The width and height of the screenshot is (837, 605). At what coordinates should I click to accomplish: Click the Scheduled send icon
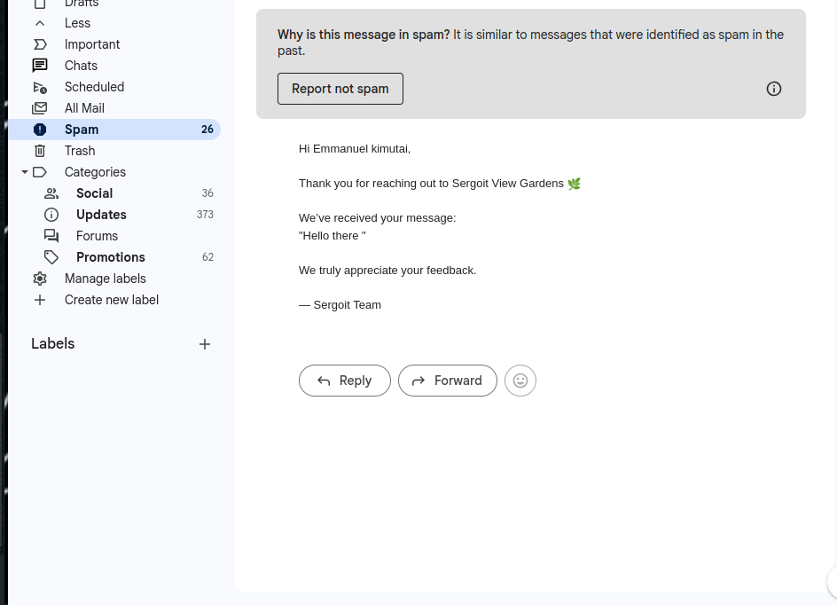pos(40,87)
